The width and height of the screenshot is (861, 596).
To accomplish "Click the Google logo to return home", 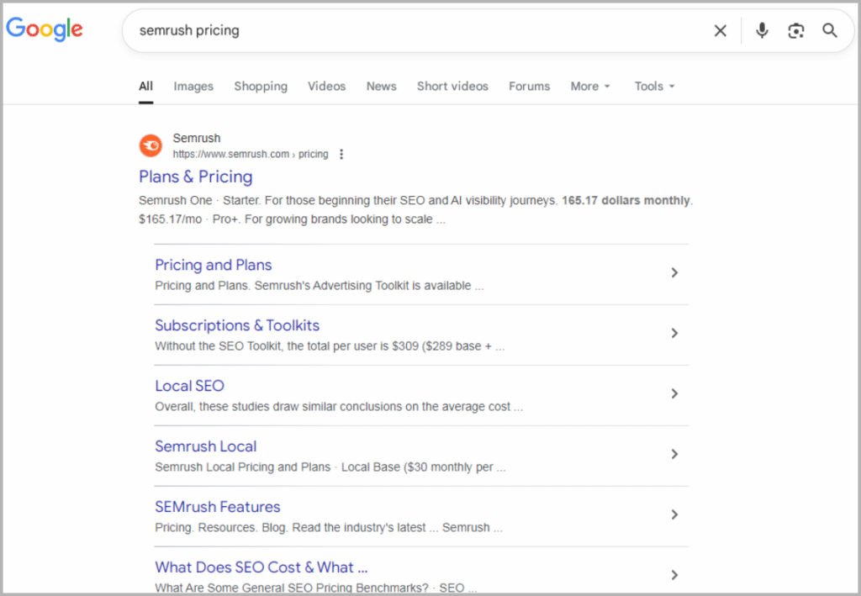I will (x=44, y=30).
